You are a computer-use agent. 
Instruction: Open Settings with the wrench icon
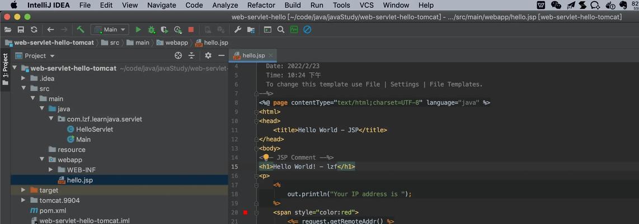(x=238, y=29)
